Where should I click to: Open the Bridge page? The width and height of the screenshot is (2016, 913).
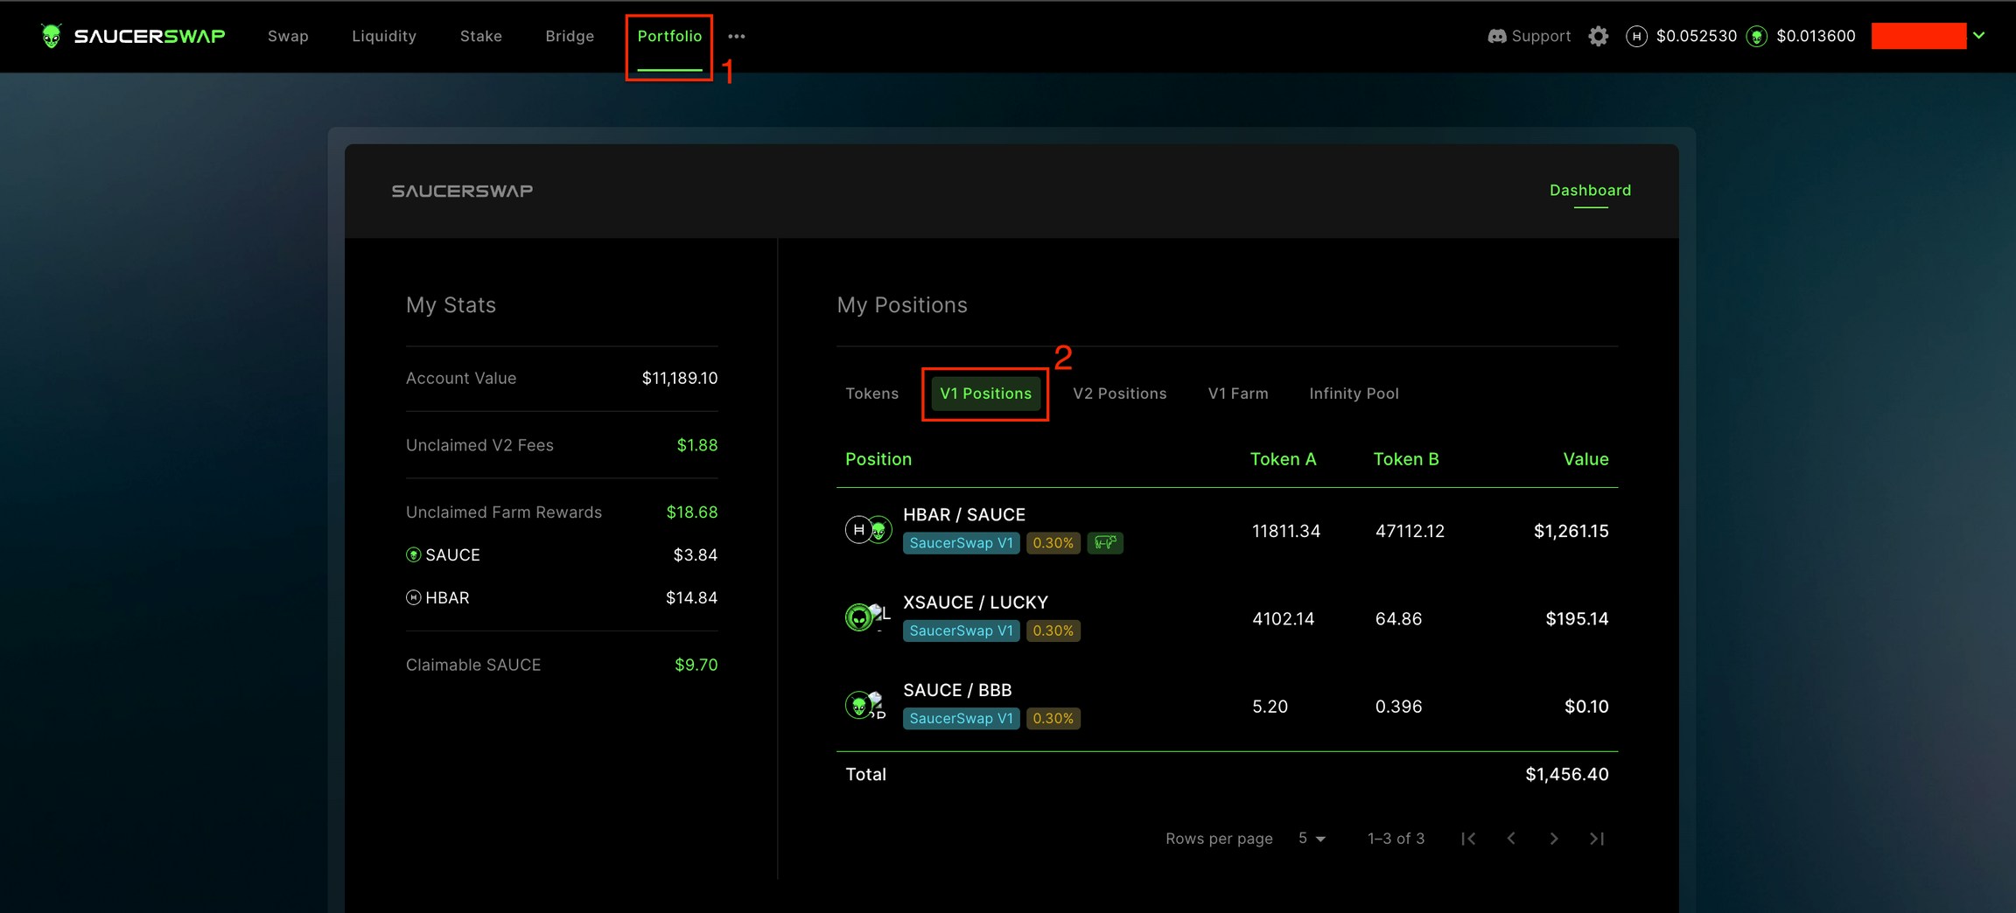coord(570,36)
